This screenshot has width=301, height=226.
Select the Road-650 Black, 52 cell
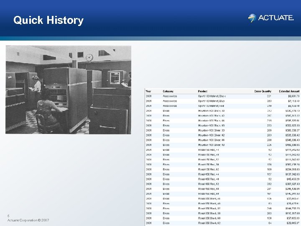click(x=209, y=208)
